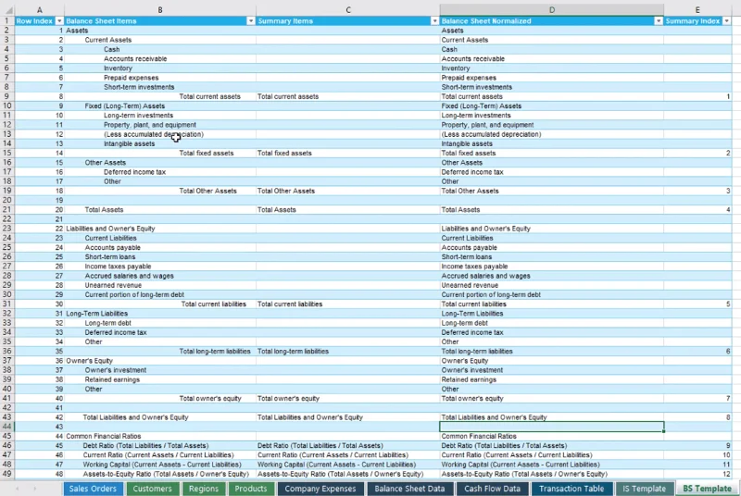
Task: Click 'Current Assets' in Balance Sheet Items
Action: [108, 40]
